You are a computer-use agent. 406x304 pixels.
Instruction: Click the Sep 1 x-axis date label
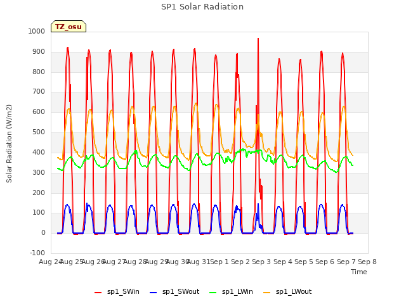click(219, 262)
